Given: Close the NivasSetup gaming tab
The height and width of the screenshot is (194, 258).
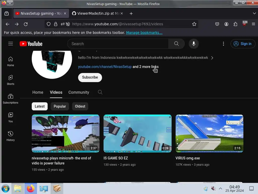Looking at the screenshot, I should click(x=65, y=14).
